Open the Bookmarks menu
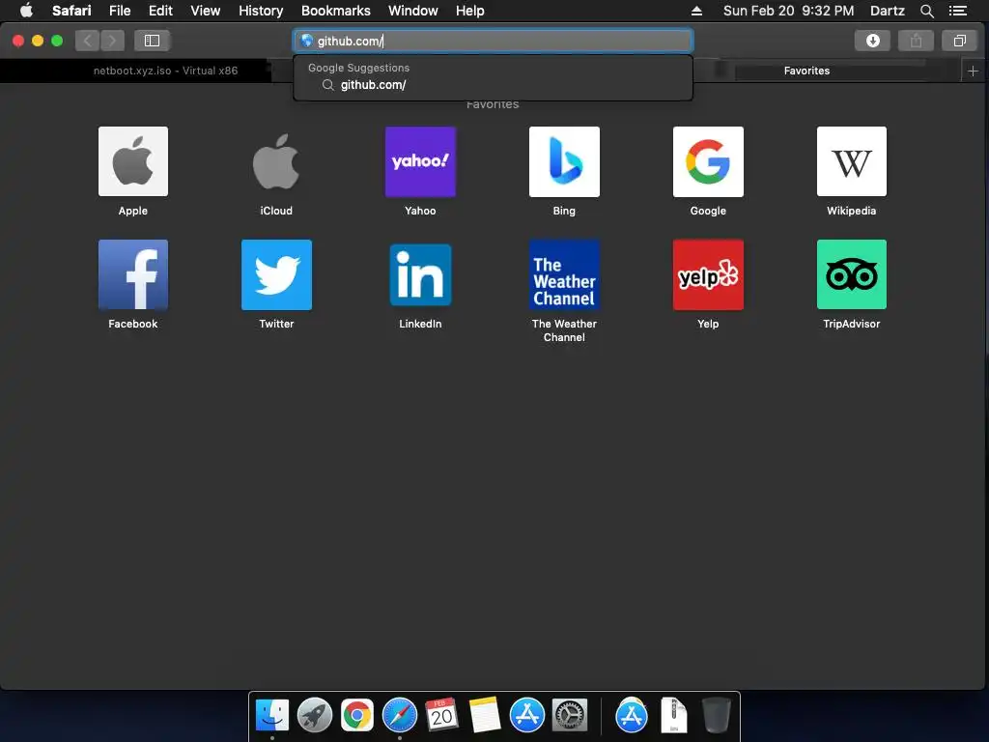This screenshot has height=742, width=989. (x=335, y=11)
